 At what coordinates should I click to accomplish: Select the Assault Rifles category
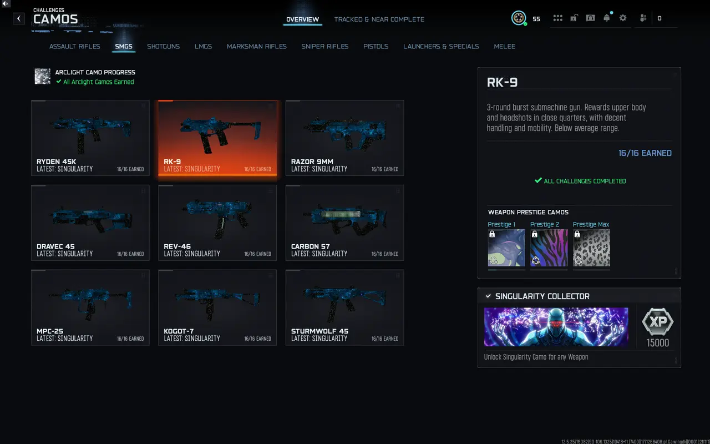(x=75, y=47)
